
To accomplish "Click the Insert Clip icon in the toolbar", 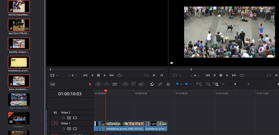I will (x=125, y=84).
